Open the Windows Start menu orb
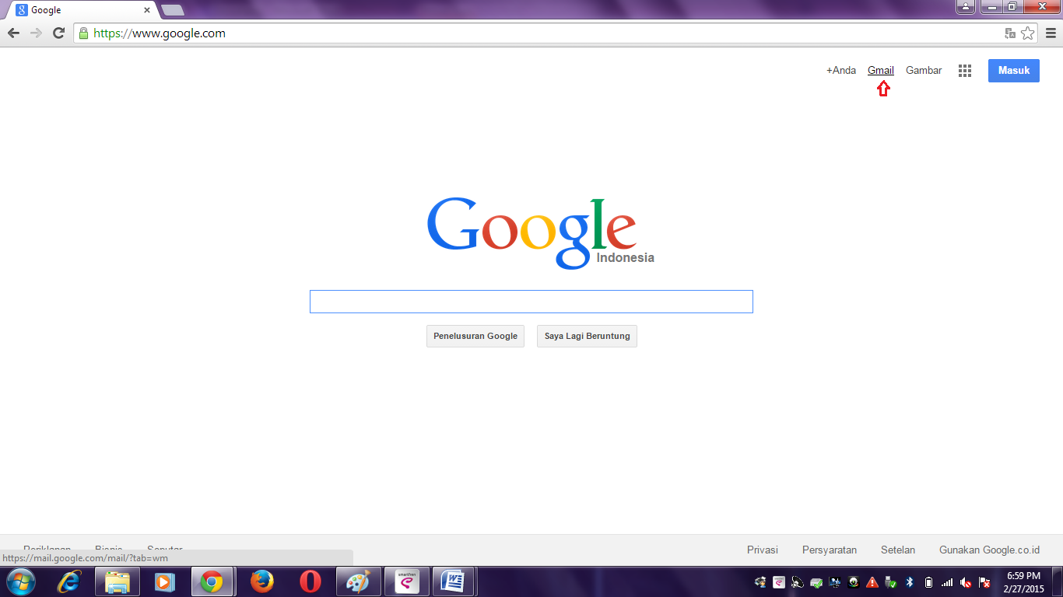 coord(21,581)
